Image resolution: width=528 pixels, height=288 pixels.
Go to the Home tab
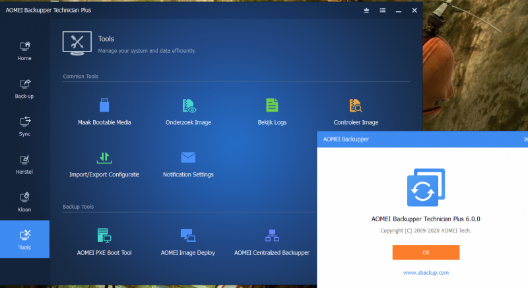24,50
